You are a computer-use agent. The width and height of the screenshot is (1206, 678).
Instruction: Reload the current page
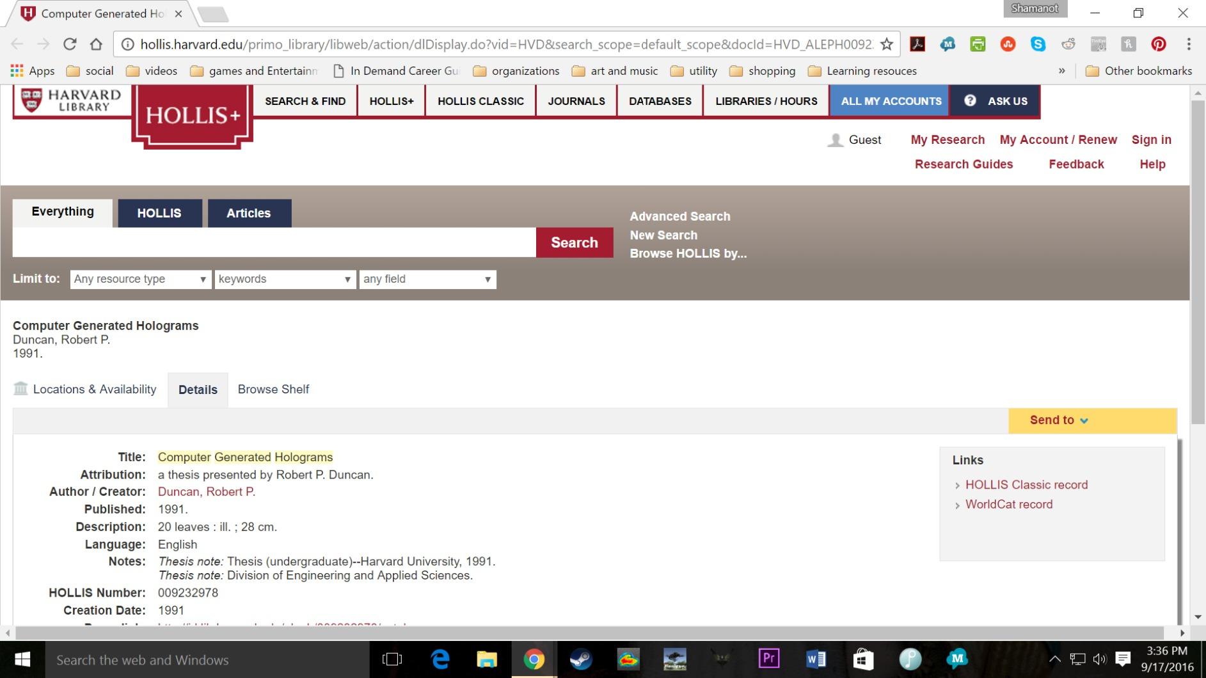(70, 44)
